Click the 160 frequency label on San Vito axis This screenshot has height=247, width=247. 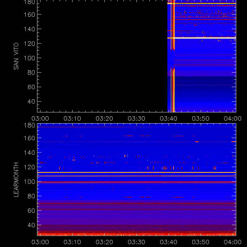pos(29,15)
